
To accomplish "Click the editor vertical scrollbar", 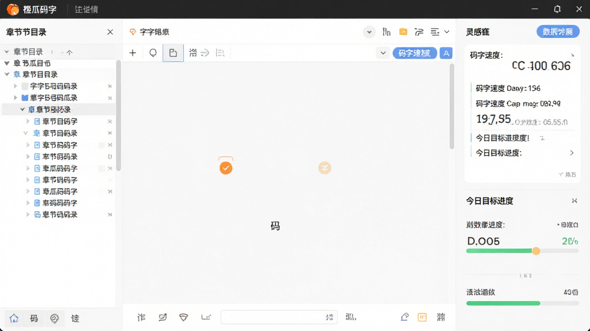I will pos(452,106).
